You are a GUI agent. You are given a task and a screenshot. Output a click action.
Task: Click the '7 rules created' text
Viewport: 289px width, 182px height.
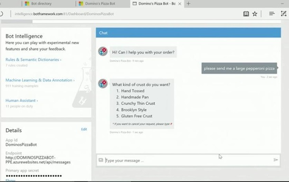[17, 65]
